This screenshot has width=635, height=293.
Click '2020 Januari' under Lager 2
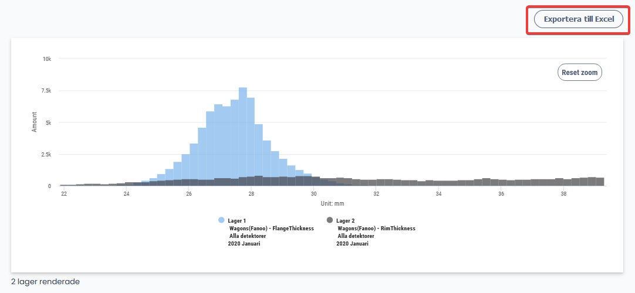click(x=352, y=244)
